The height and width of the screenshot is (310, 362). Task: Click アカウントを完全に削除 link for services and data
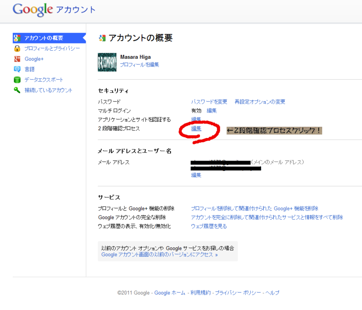point(267,217)
